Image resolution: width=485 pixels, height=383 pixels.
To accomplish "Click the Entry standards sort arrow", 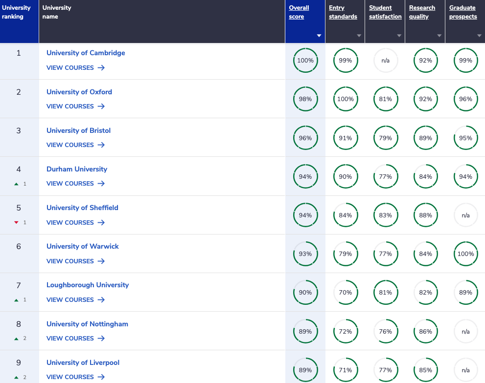I will (x=359, y=36).
